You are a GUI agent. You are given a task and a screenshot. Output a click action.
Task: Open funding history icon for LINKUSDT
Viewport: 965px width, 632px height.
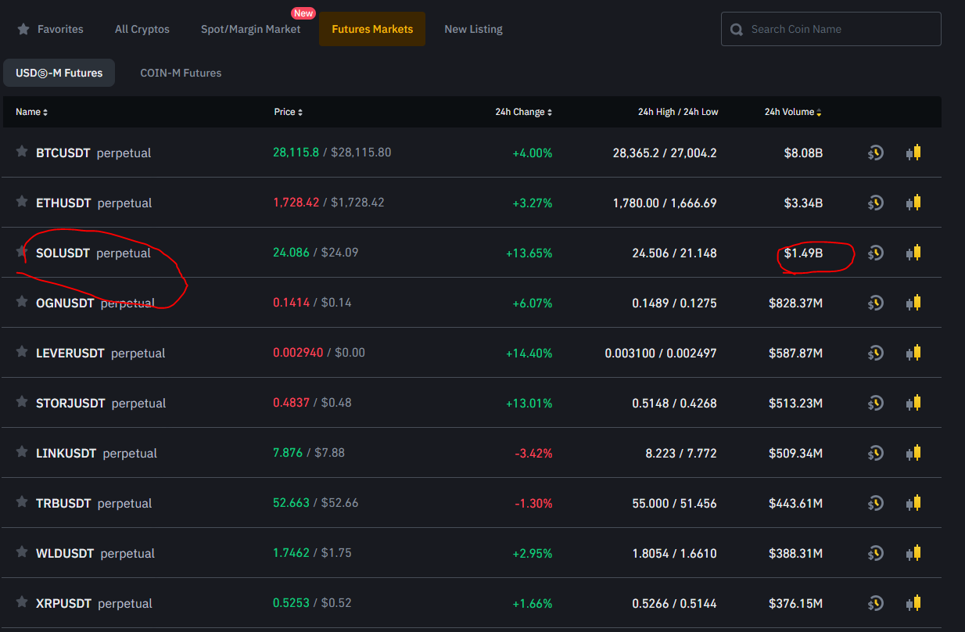coord(876,453)
